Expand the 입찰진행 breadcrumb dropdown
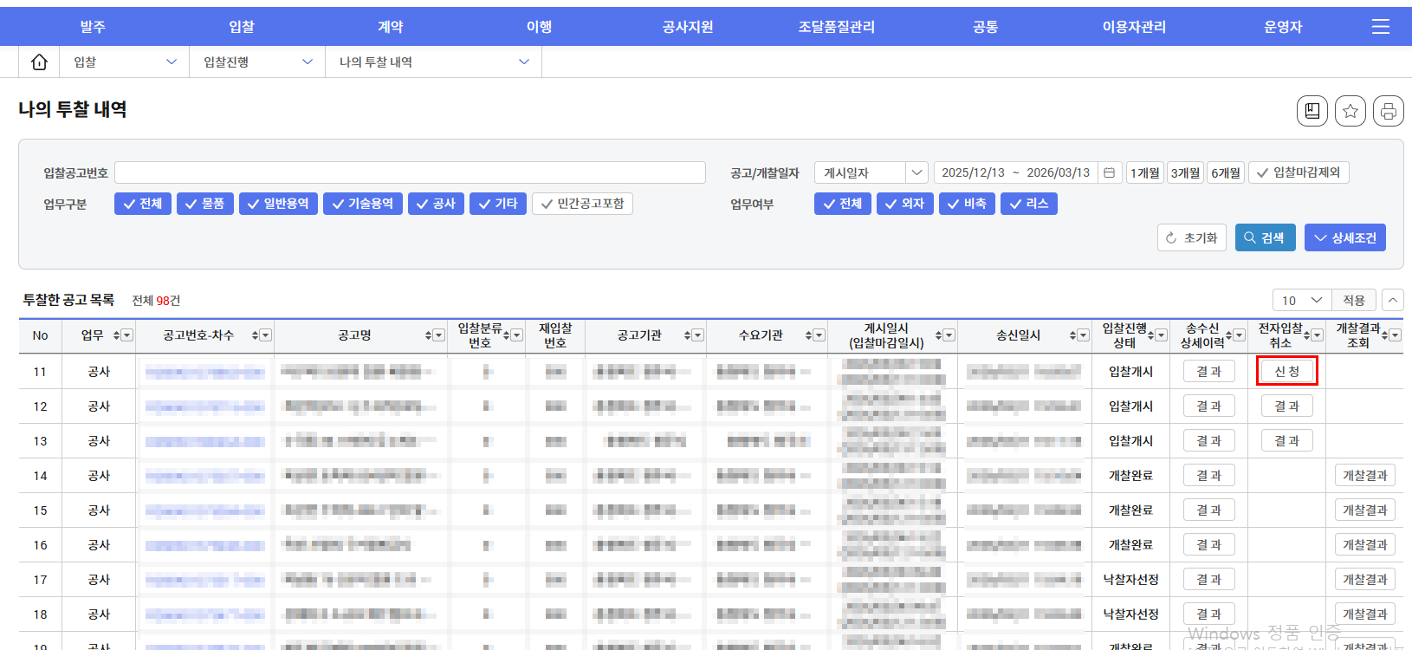 coord(258,62)
